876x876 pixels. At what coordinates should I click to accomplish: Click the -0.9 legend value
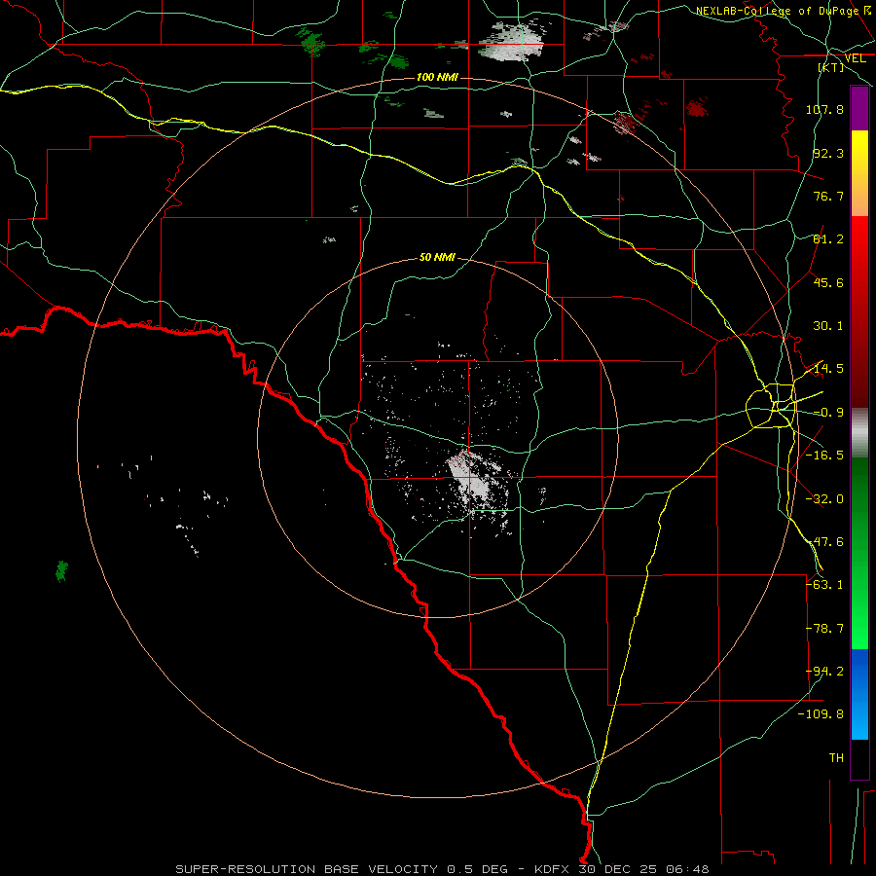(828, 413)
